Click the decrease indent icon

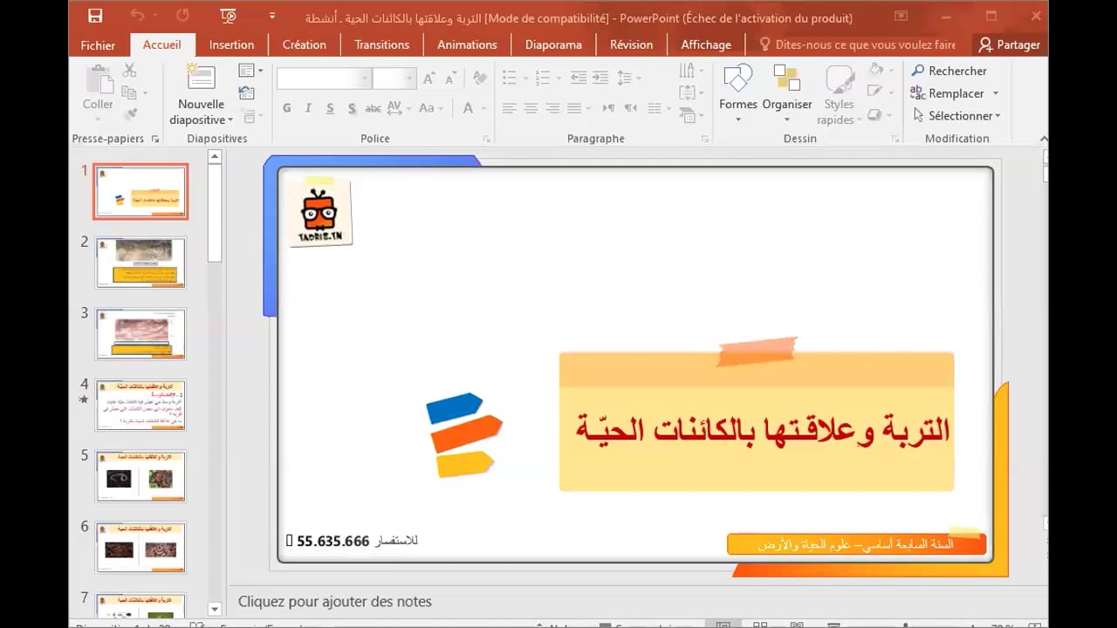click(x=579, y=78)
